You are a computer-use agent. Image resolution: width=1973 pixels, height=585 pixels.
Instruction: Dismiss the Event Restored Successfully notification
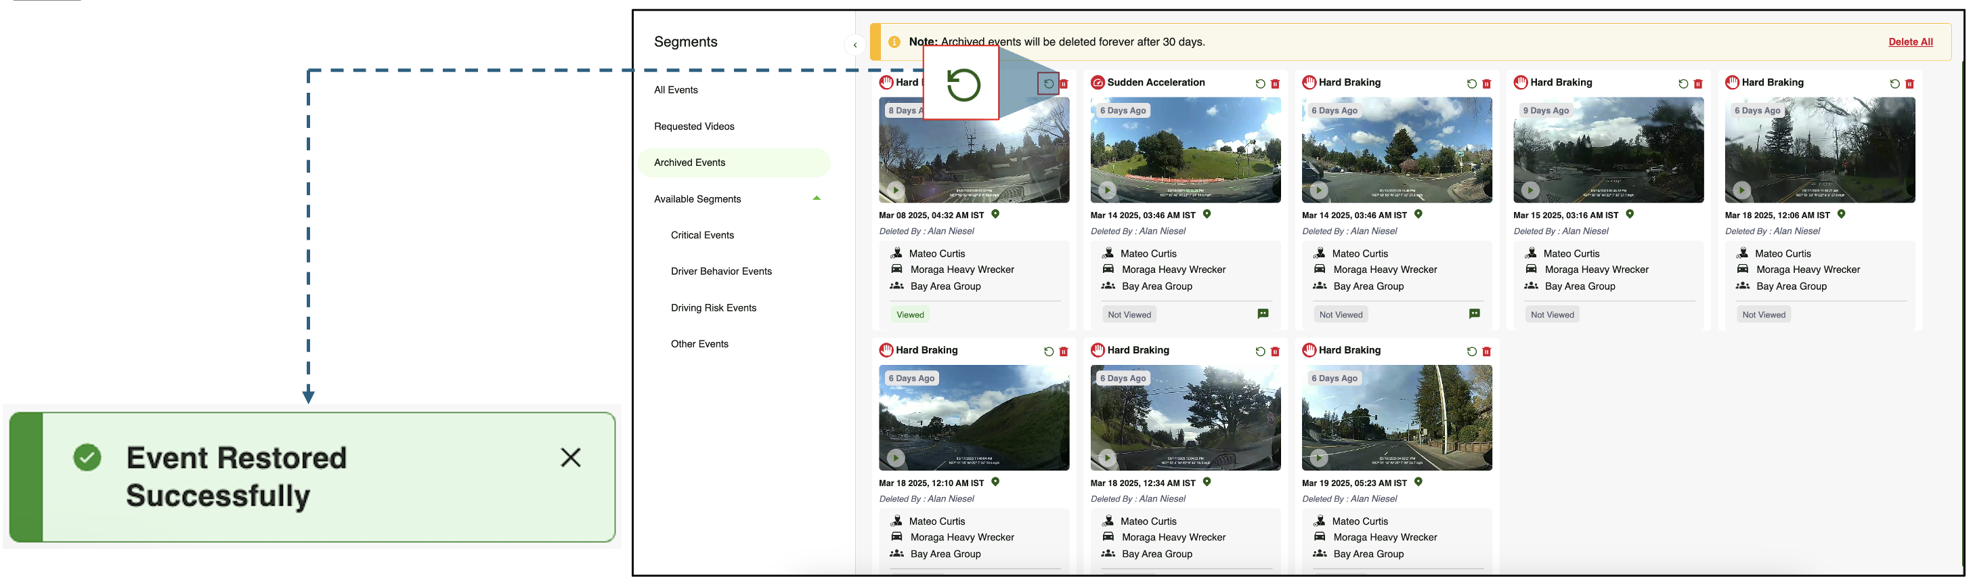571,458
